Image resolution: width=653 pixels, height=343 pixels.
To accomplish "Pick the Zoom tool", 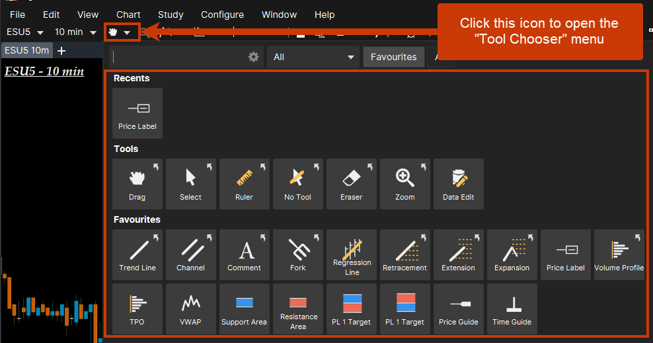I will click(x=404, y=183).
